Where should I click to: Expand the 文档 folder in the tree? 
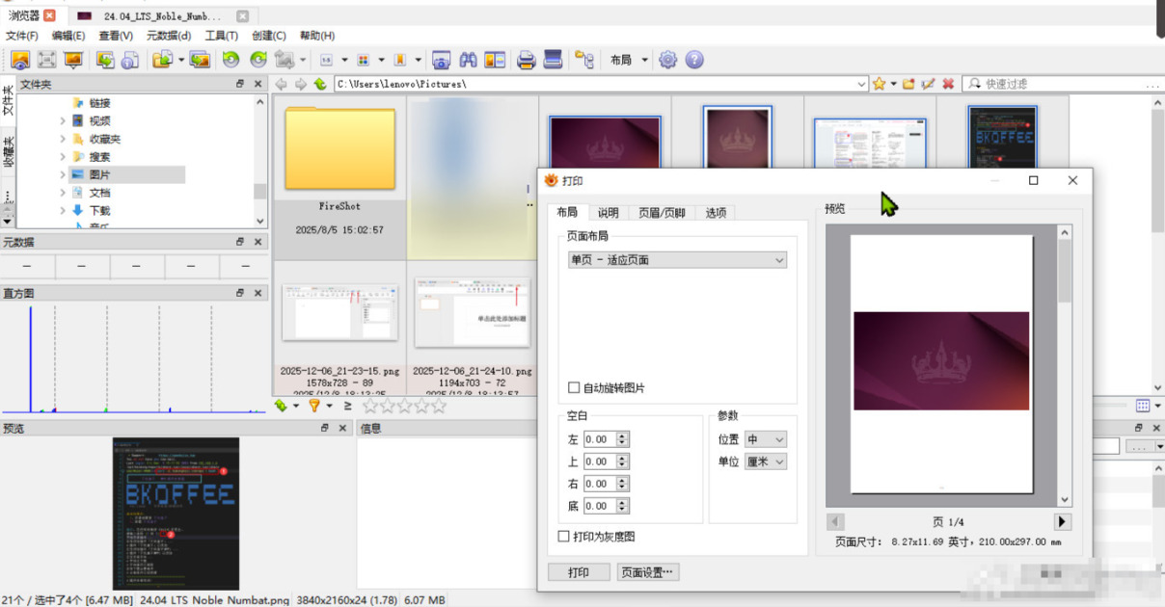pos(63,193)
